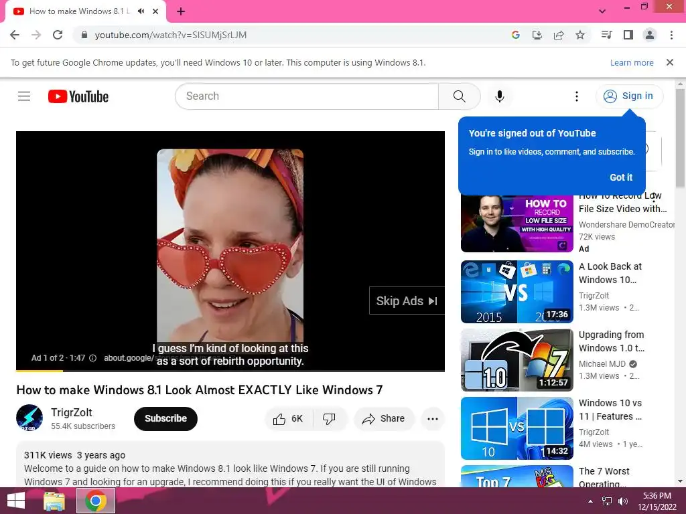Viewport: 686px width, 514px height.
Task: Open the tab search chevron
Action: tap(602, 11)
